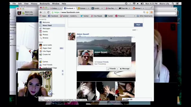191x107 pixels.
Task: Open Spotlight search in menu bar
Action: click(173, 4)
